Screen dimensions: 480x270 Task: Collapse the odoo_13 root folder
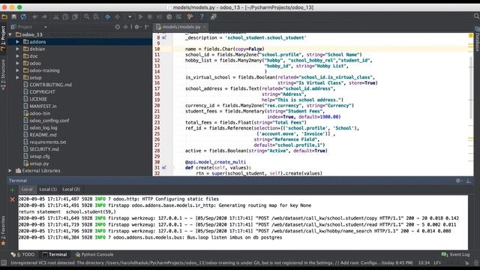coord(10,34)
